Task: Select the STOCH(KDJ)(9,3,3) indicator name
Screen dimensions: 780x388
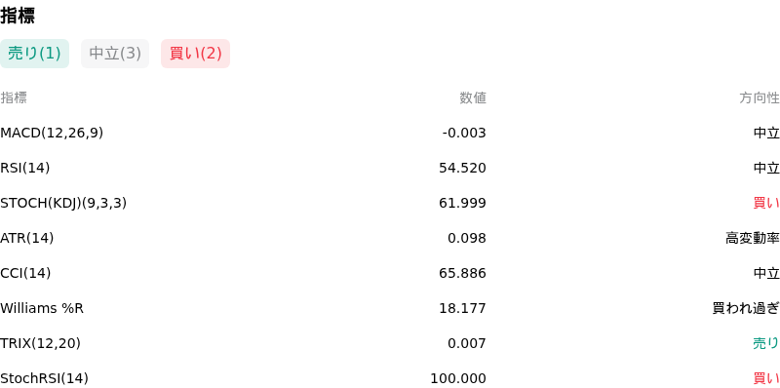Action: click(63, 203)
